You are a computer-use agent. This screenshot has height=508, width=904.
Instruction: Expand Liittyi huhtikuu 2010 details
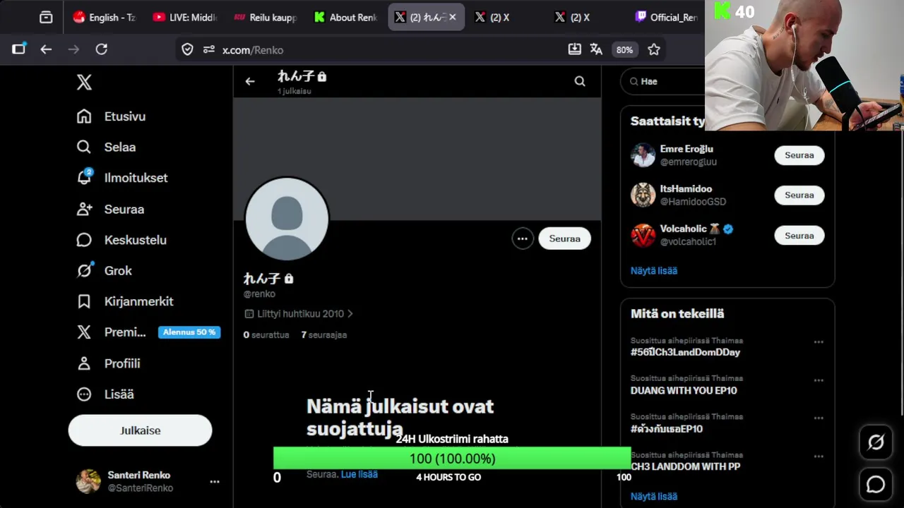(x=298, y=313)
